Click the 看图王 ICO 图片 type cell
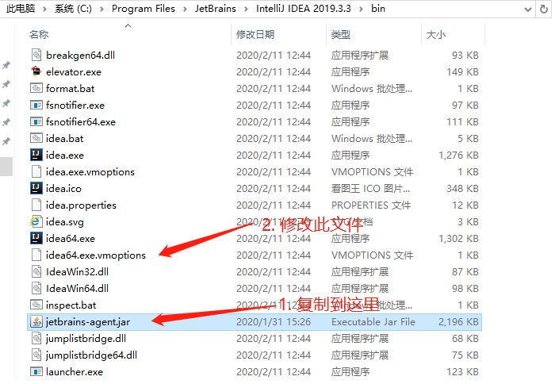The height and width of the screenshot is (384, 559). coord(370,189)
